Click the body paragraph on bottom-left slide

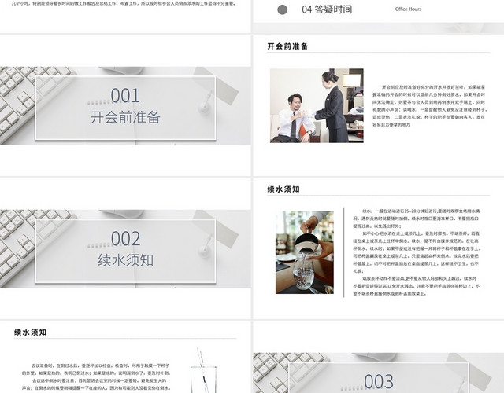pyautogui.click(x=96, y=377)
